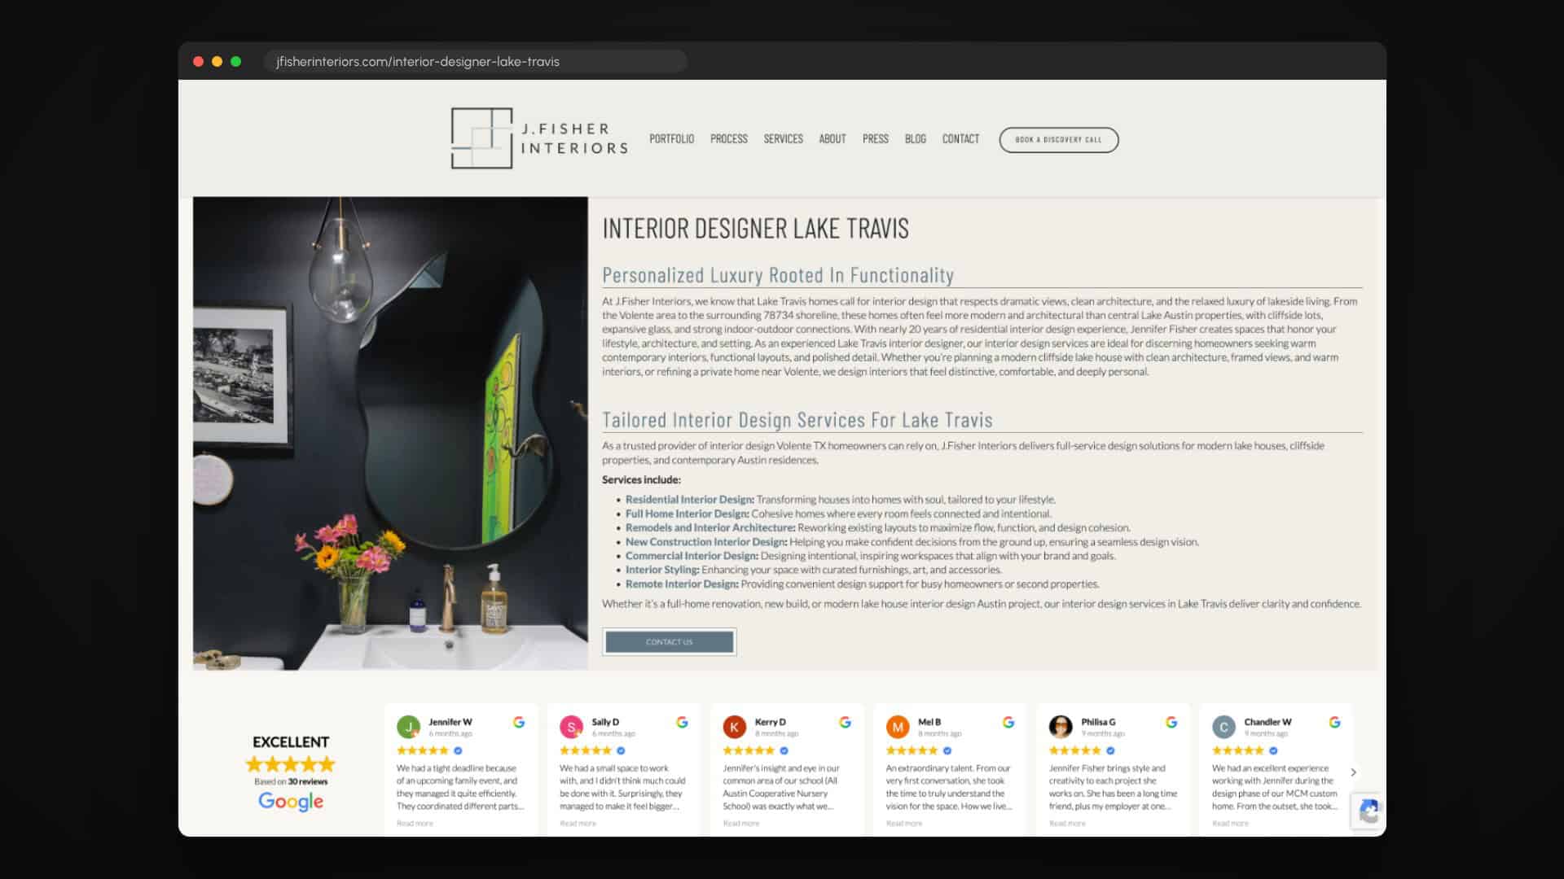Open Interior Styling link
This screenshot has width=1564, height=879.
point(662,570)
